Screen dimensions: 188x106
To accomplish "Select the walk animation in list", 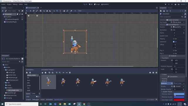I will click(x=28, y=90).
